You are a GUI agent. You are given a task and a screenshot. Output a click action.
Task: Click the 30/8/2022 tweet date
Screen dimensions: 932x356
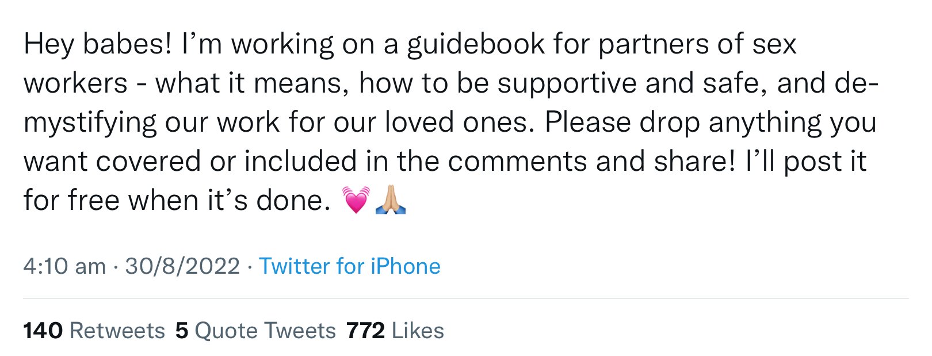182,266
